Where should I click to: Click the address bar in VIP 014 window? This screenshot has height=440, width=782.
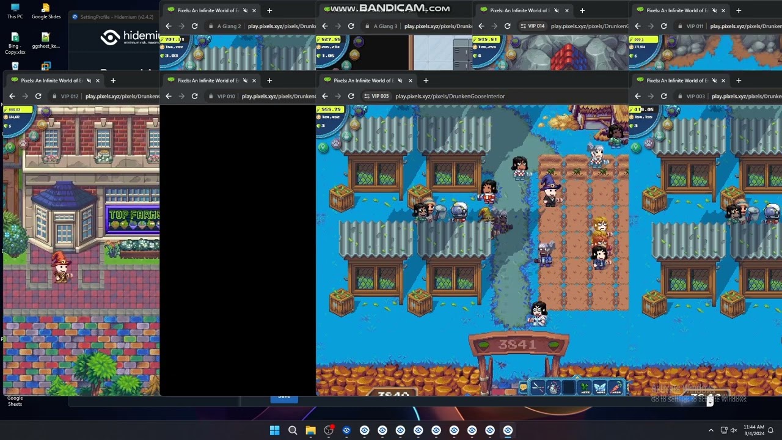tap(589, 26)
